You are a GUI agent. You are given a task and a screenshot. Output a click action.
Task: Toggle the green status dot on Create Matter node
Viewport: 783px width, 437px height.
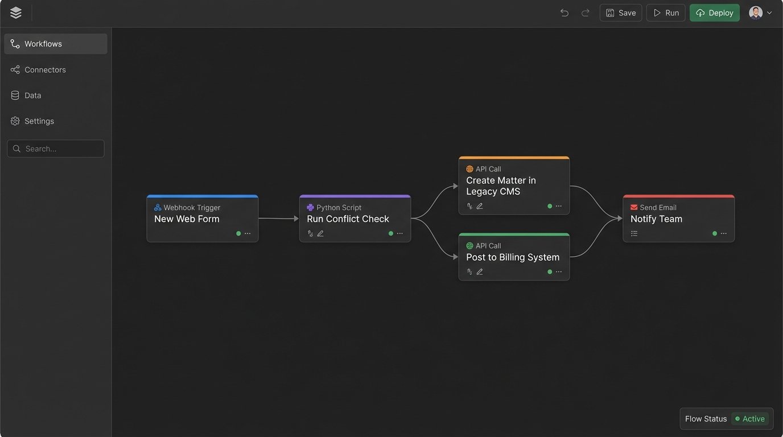pyautogui.click(x=550, y=205)
